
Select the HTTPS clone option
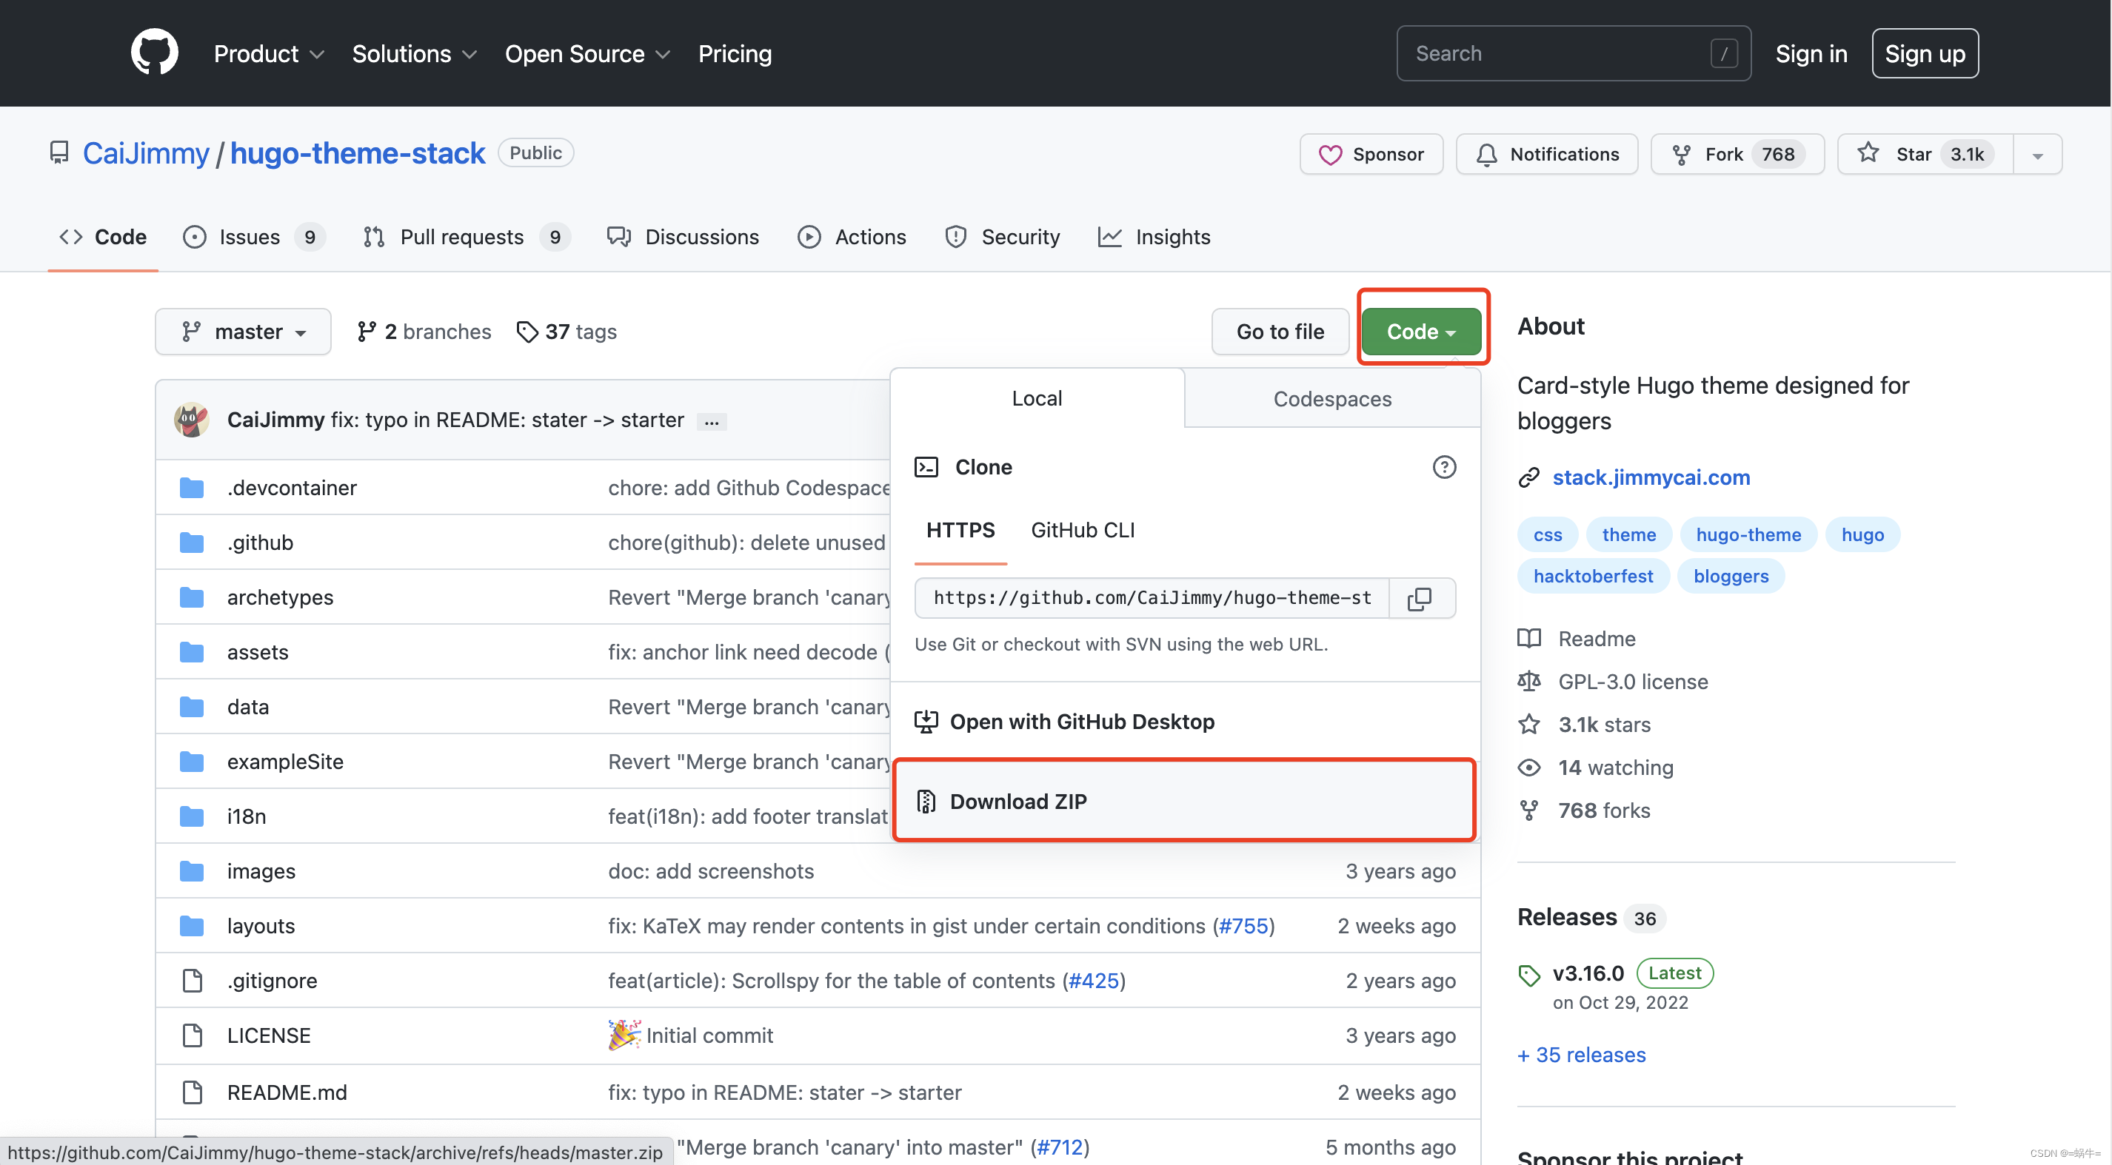[x=960, y=531]
